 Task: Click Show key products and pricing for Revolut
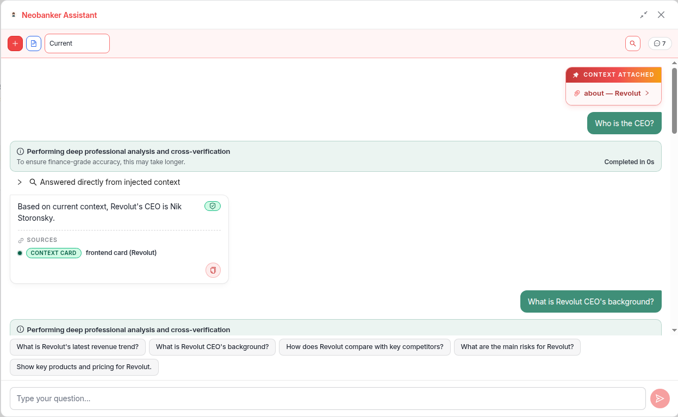click(x=84, y=367)
